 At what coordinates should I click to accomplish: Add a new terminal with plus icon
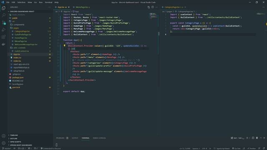coord(247,138)
